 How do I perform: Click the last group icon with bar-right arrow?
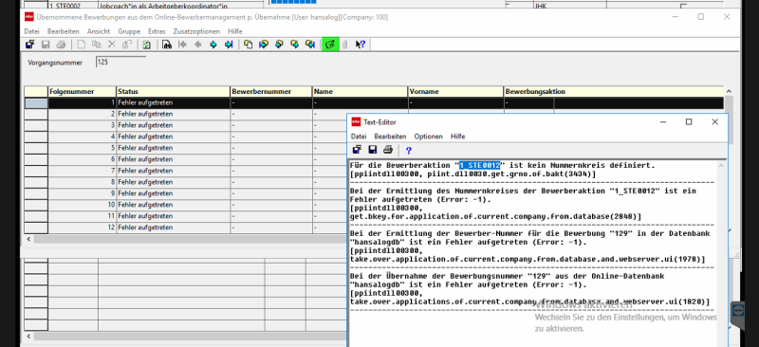[x=310, y=45]
